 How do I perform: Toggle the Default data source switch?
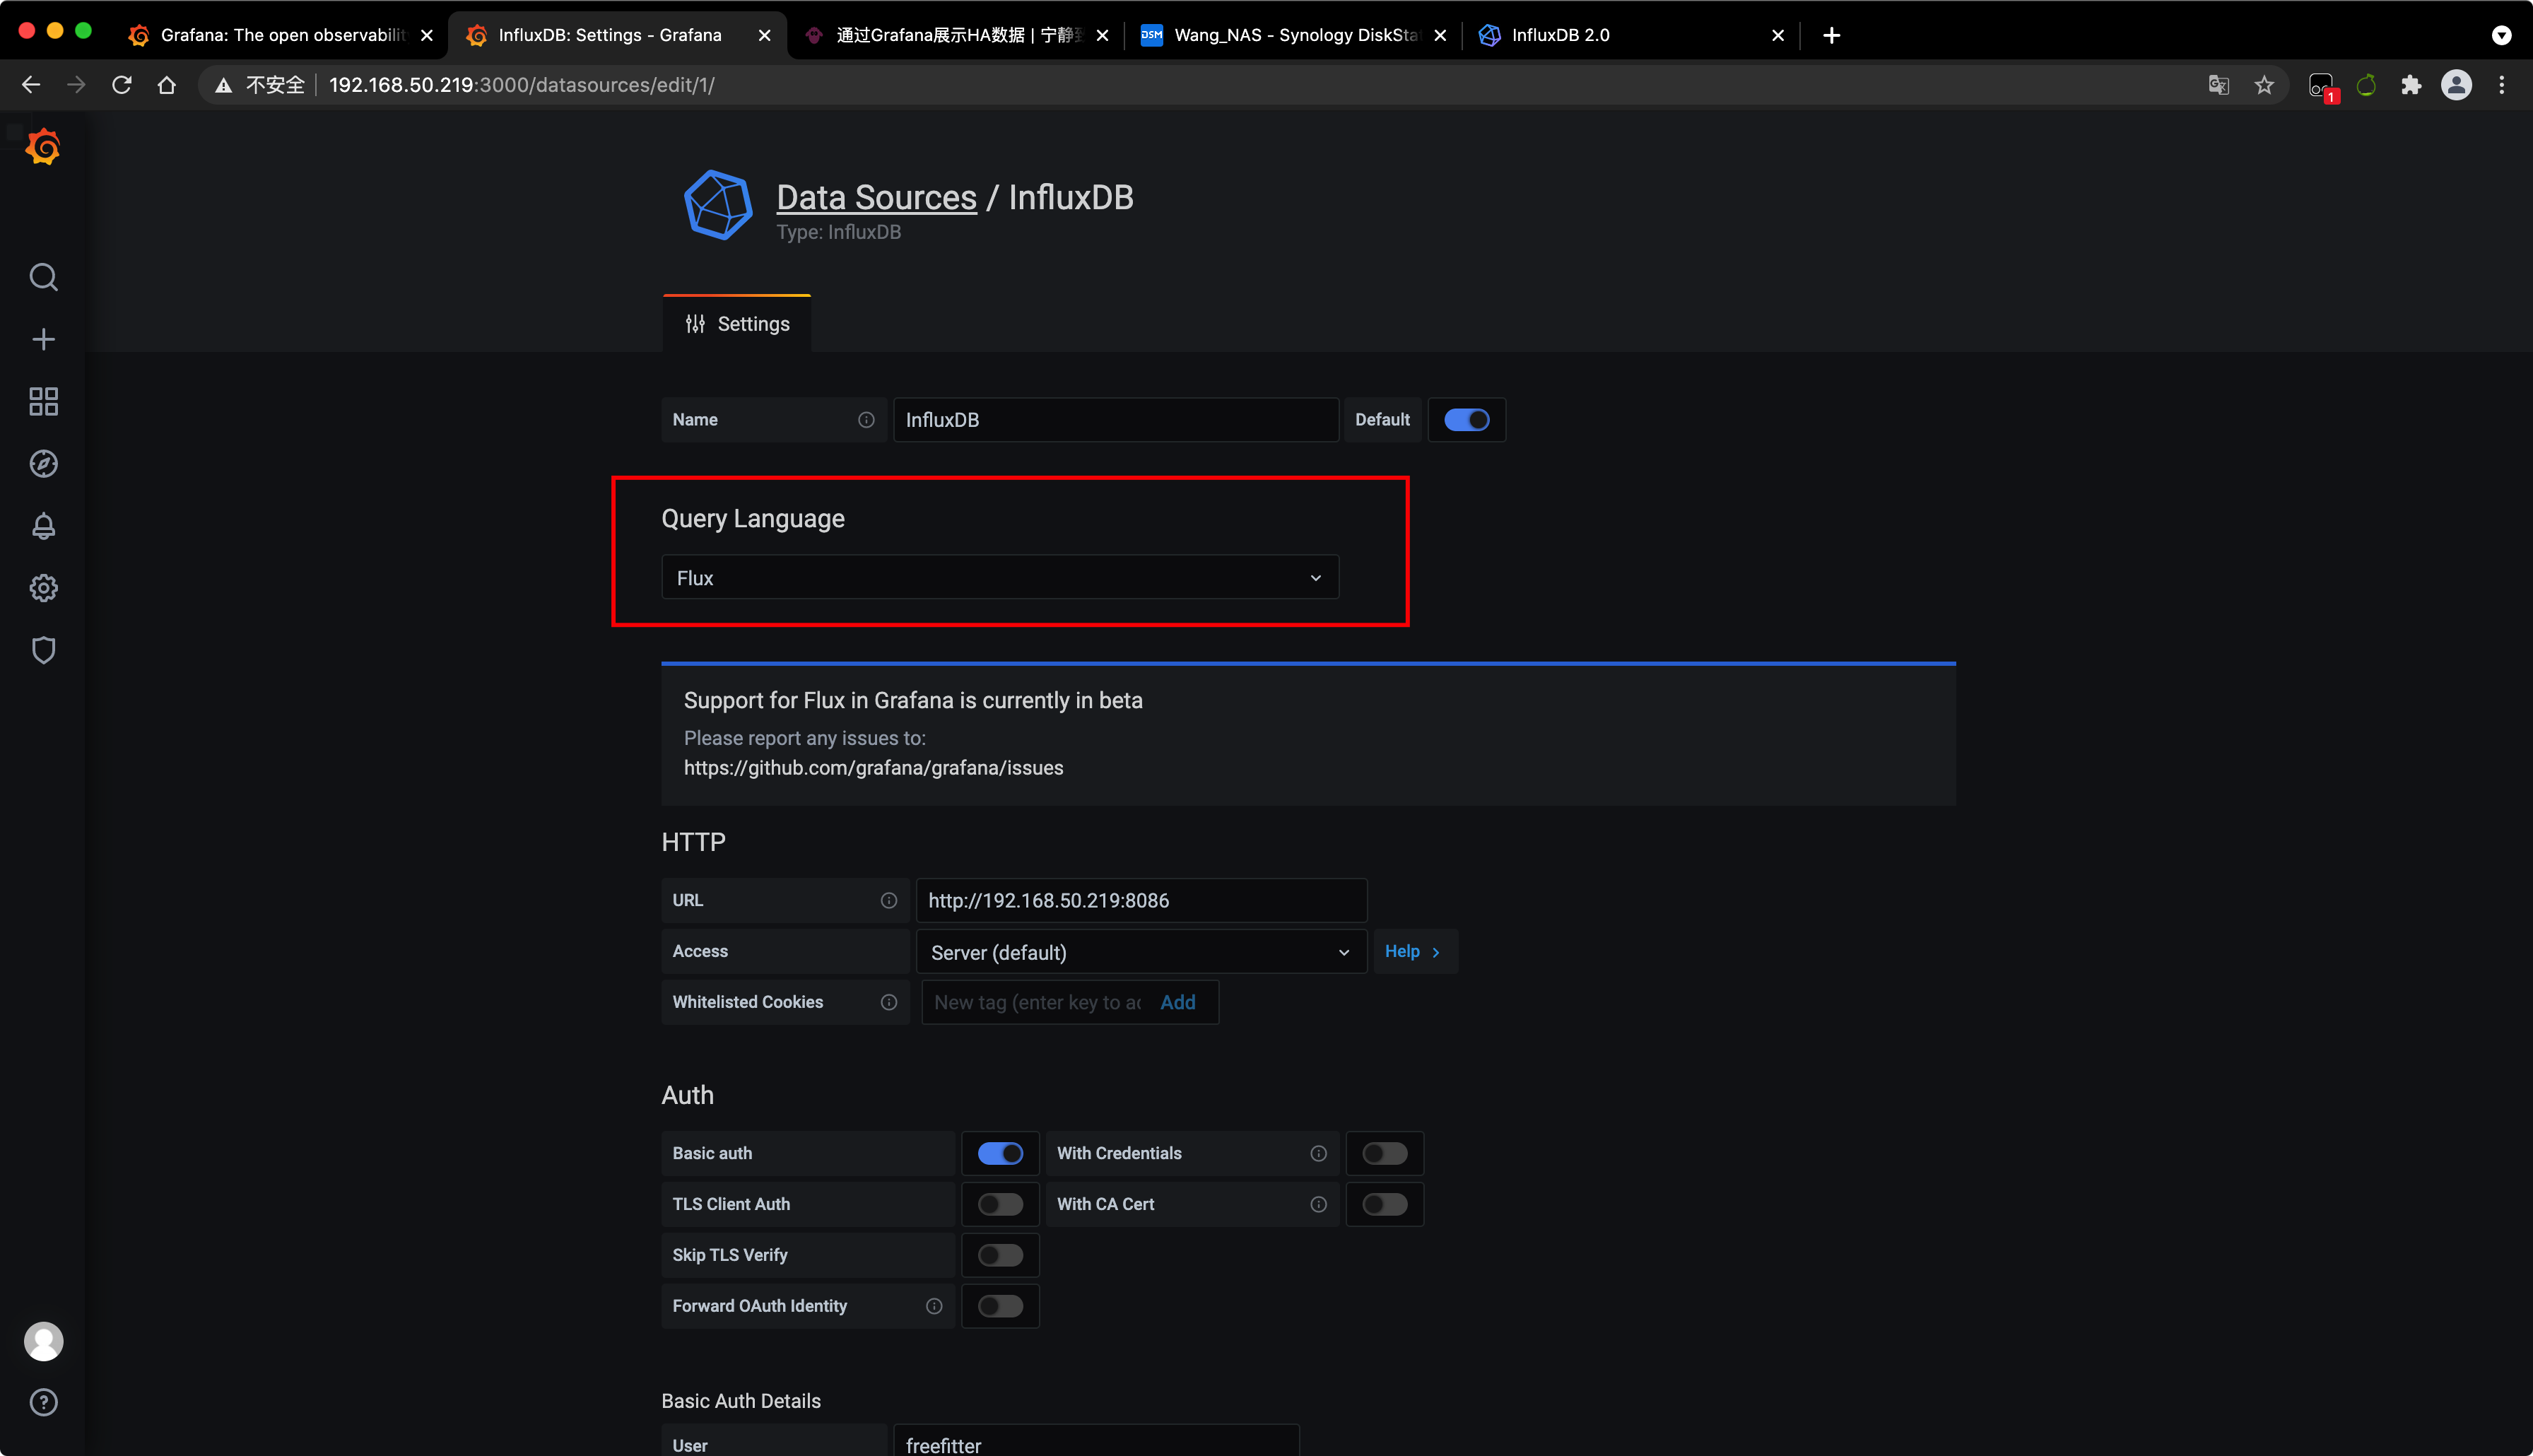click(x=1467, y=420)
